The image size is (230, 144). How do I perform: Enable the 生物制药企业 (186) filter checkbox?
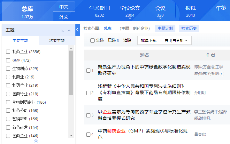[x=8, y=102]
